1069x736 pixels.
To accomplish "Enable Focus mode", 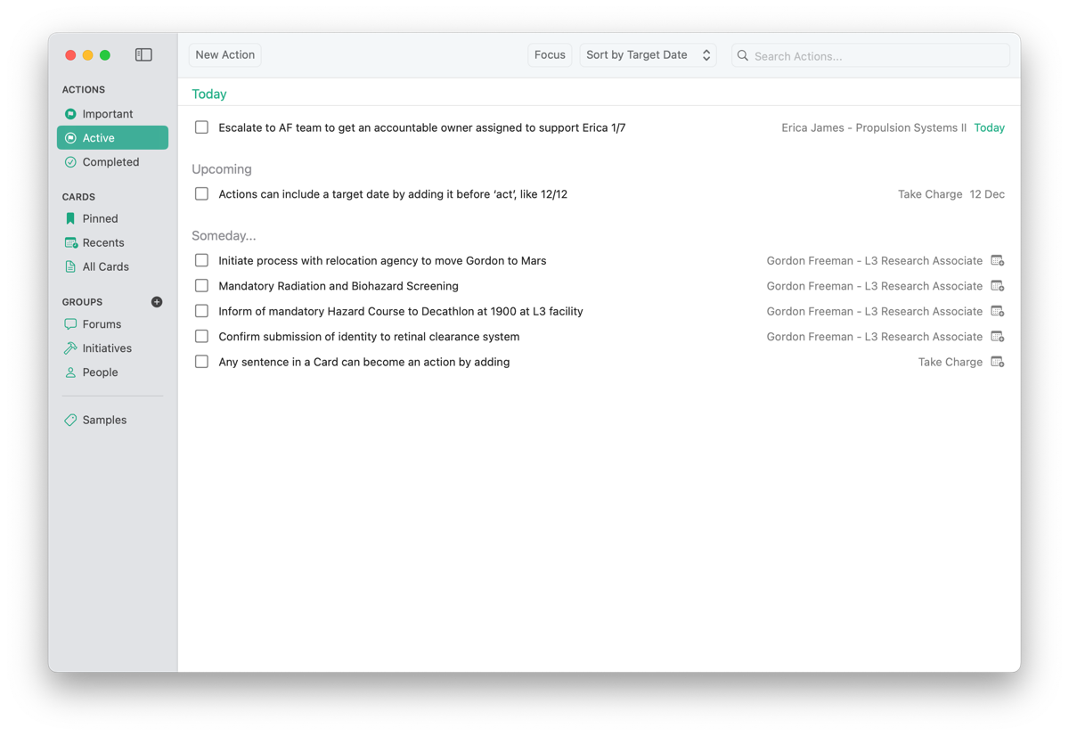I will [x=550, y=55].
